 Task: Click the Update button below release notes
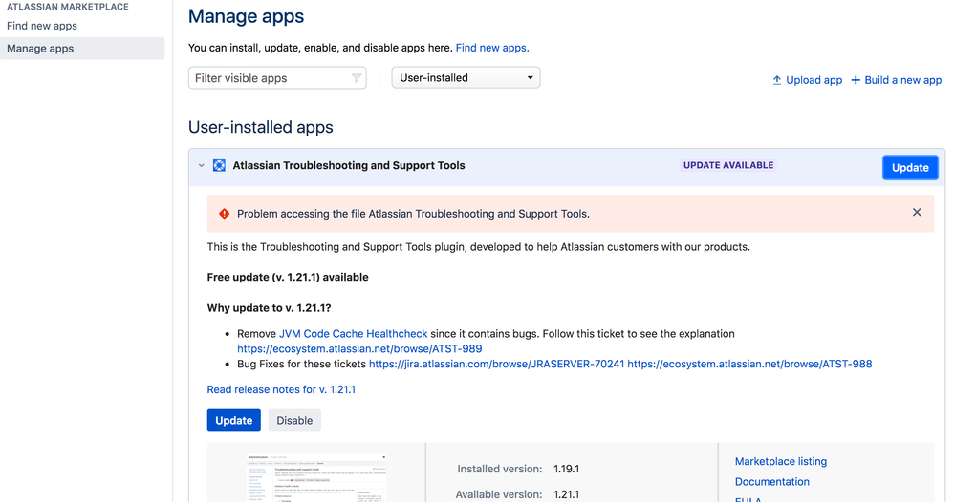[233, 421]
